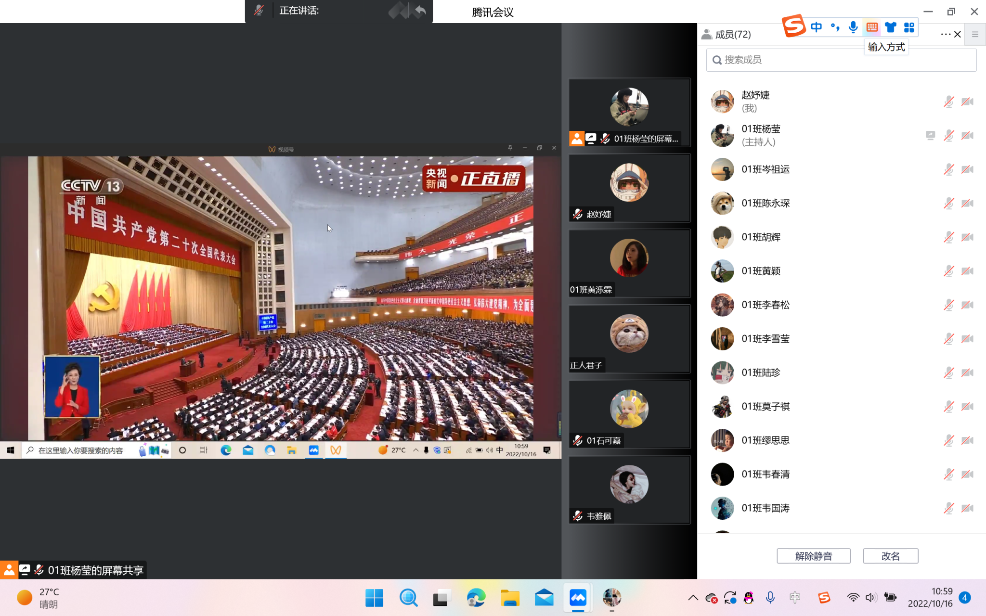Click QQ penguin tray icon

[749, 598]
